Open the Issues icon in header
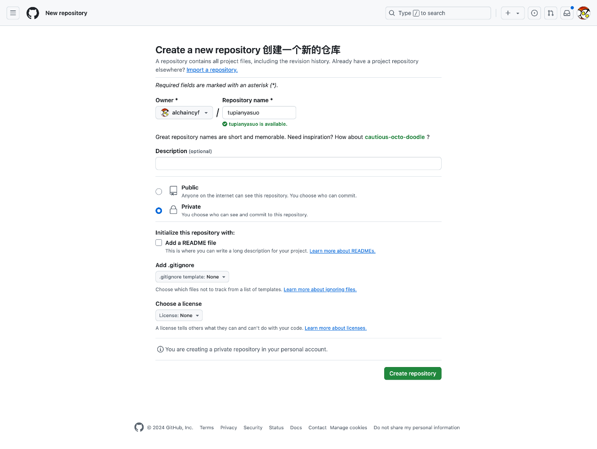This screenshot has width=597, height=449. pos(534,13)
